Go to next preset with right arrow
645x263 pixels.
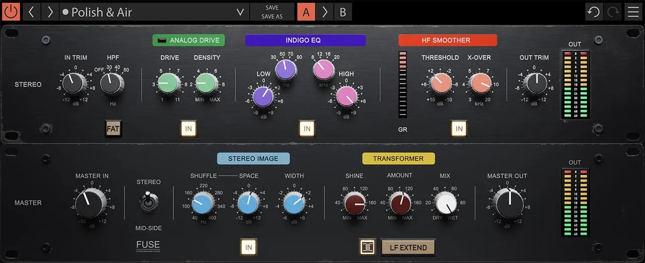tap(50, 12)
